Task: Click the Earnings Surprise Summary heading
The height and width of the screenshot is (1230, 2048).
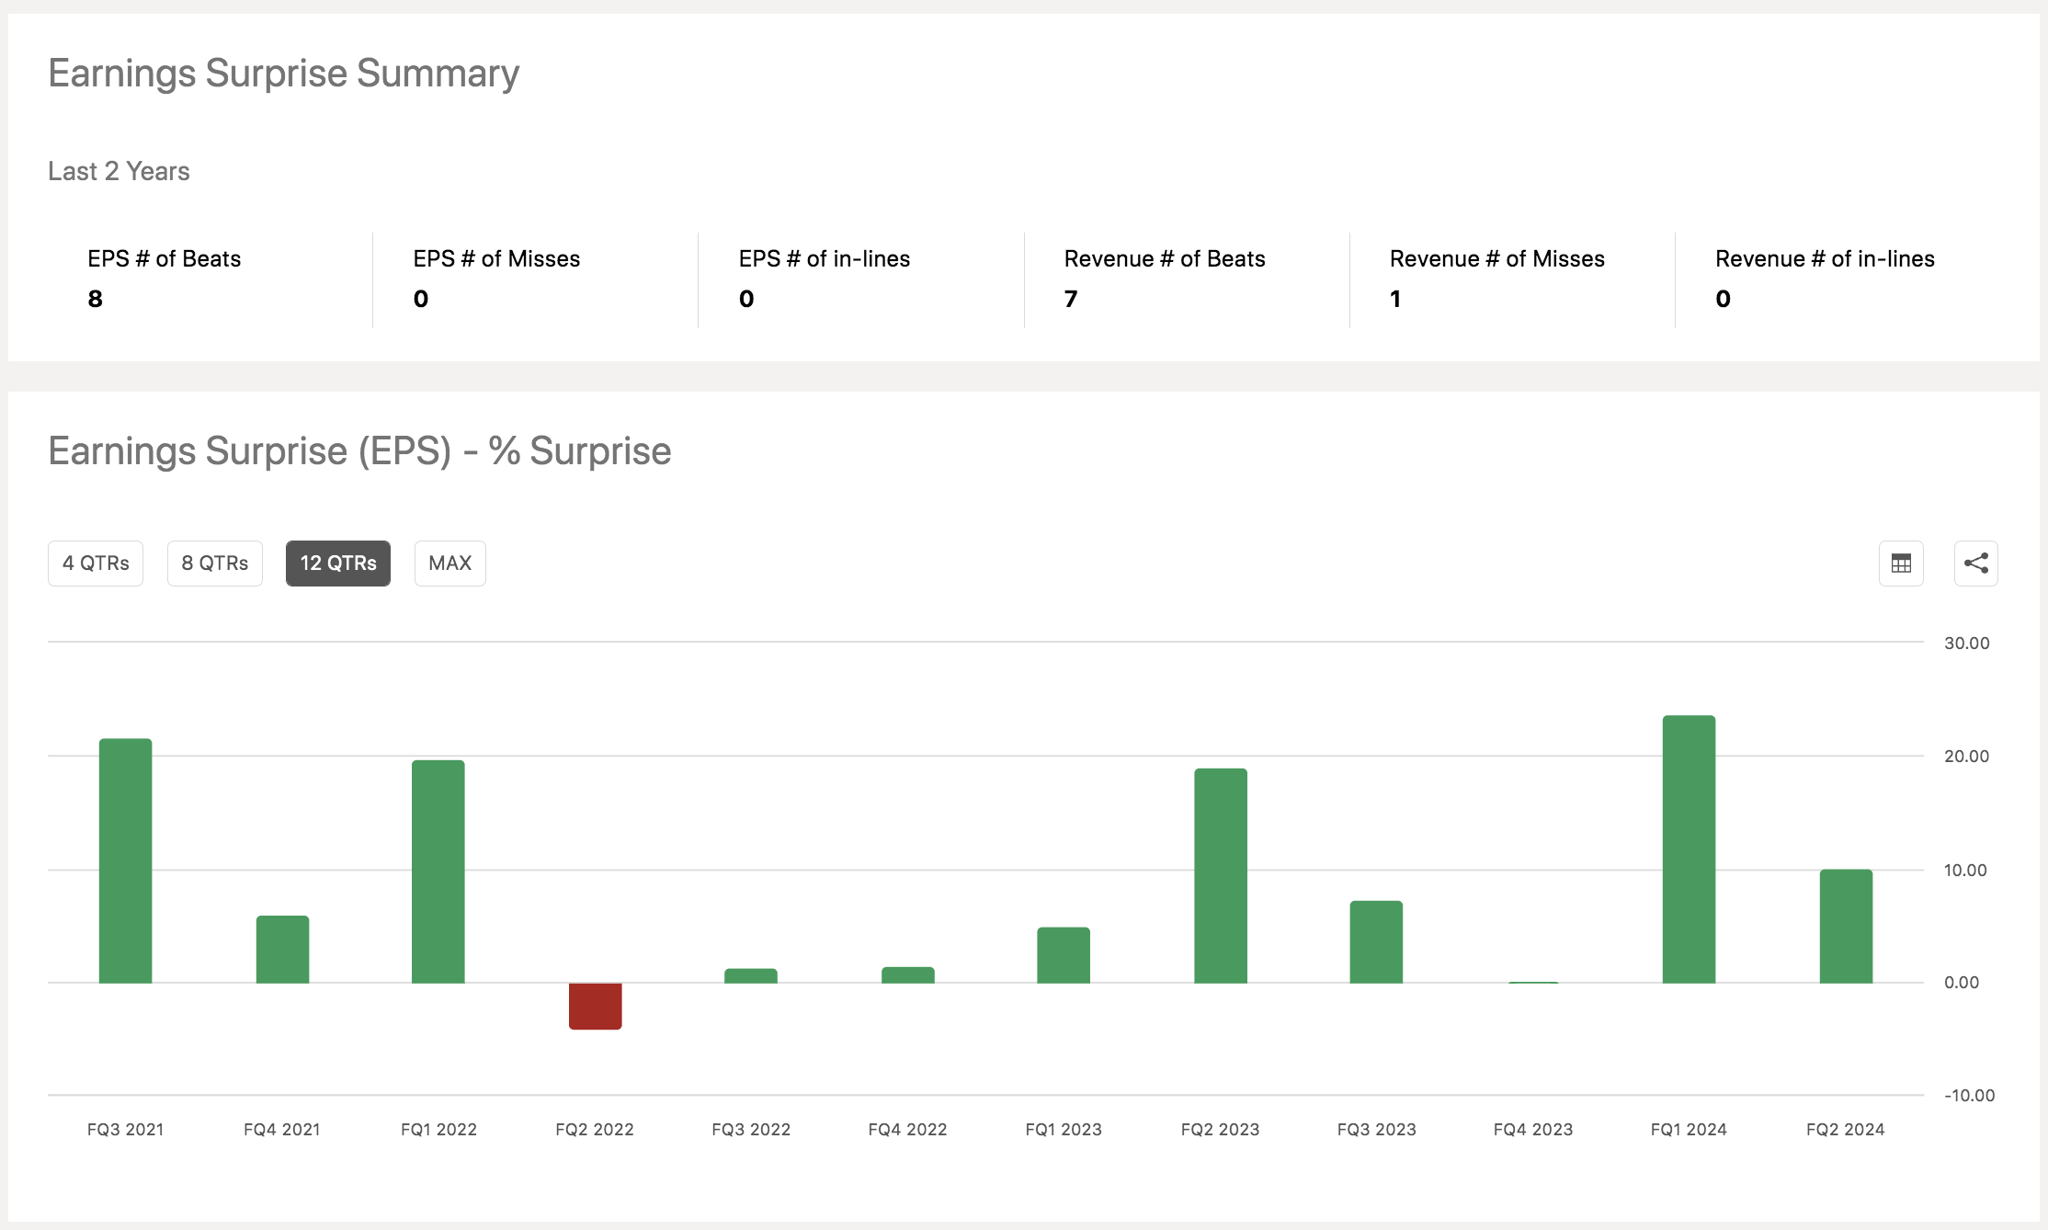Action: 283,74
